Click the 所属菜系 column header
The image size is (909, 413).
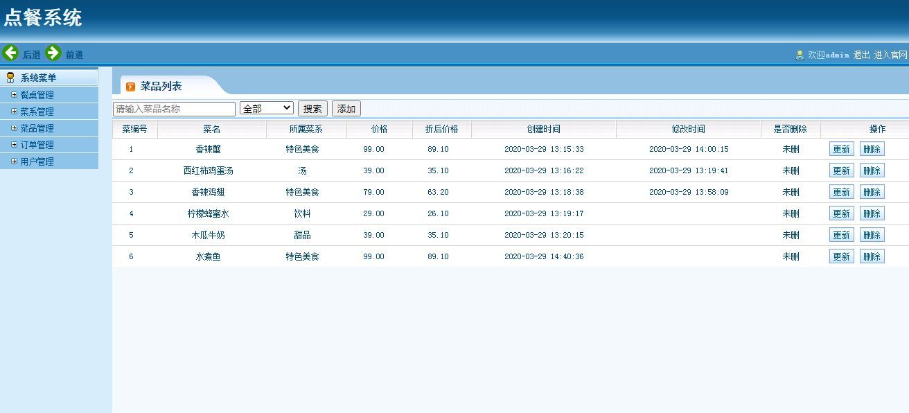pos(306,129)
